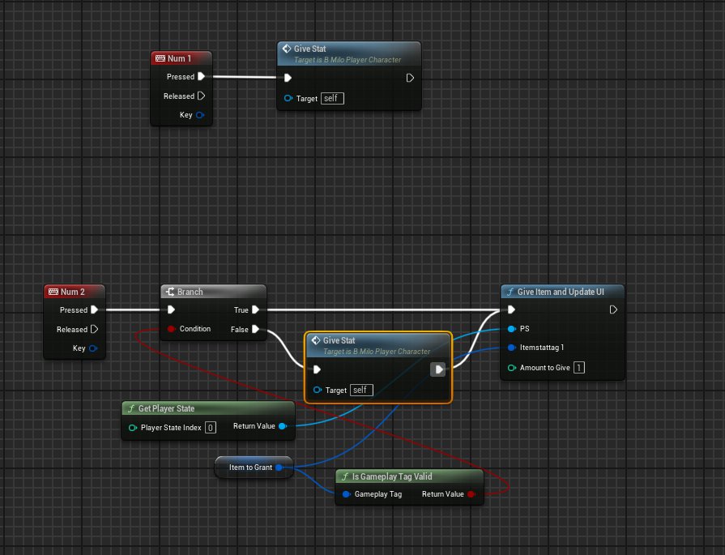Image resolution: width=725 pixels, height=555 pixels.
Task: Click the Branch node's red Condition pin
Action: coord(171,329)
